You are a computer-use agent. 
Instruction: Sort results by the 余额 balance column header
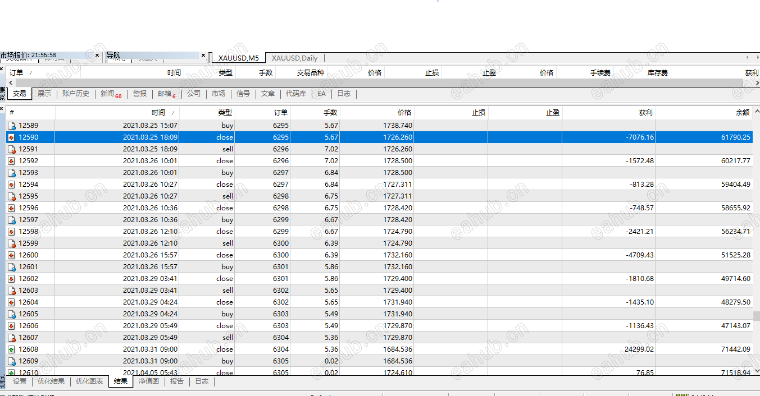click(x=703, y=113)
